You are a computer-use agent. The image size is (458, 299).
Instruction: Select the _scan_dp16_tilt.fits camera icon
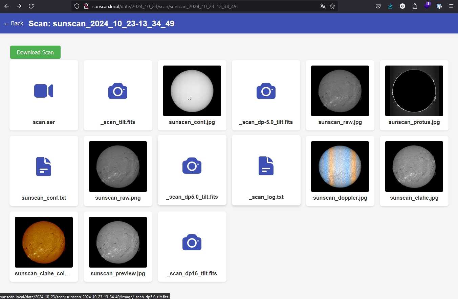click(192, 242)
